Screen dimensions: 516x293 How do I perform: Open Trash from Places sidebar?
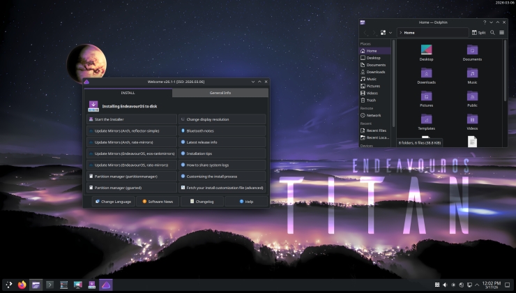[372, 100]
